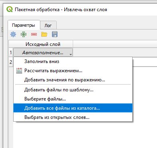Choose Добавить файлы по шаблону…
Screen dimensions: 157x148
[x=73, y=90]
